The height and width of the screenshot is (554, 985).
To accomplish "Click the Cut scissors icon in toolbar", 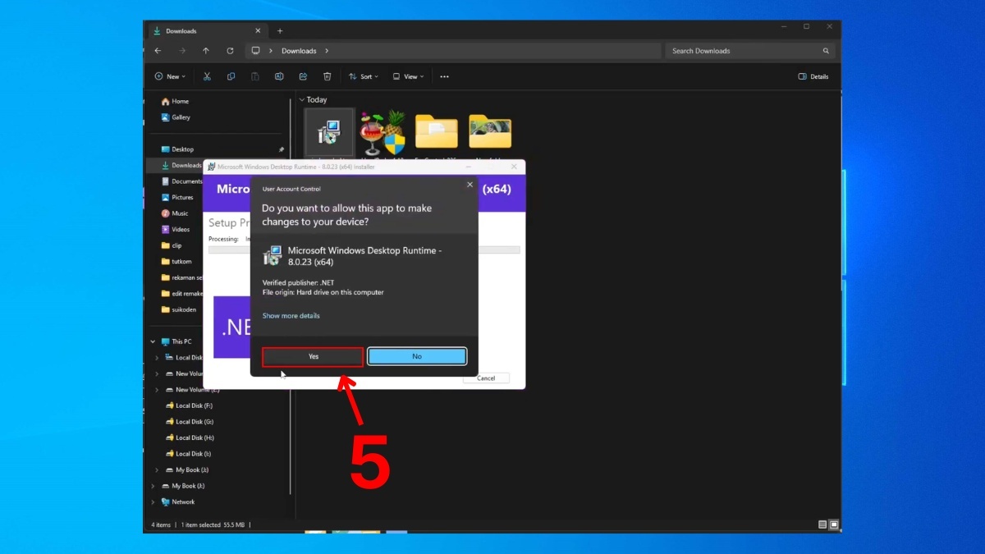I will tap(207, 76).
